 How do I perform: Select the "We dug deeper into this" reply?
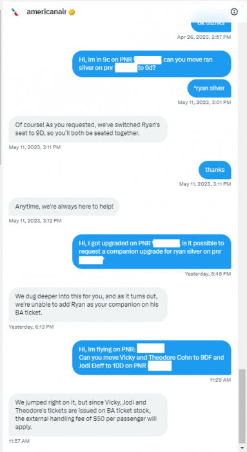point(88,305)
